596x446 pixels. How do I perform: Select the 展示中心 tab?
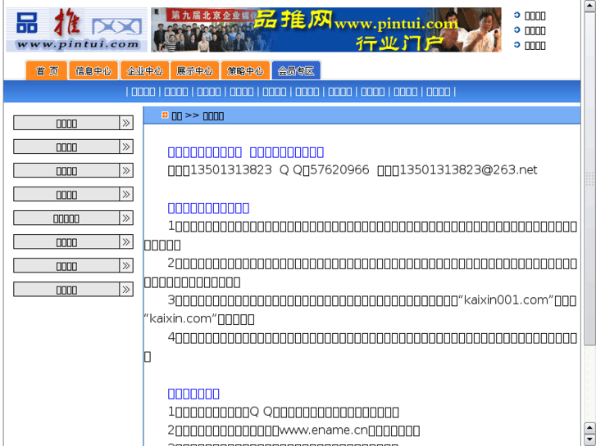click(x=194, y=70)
